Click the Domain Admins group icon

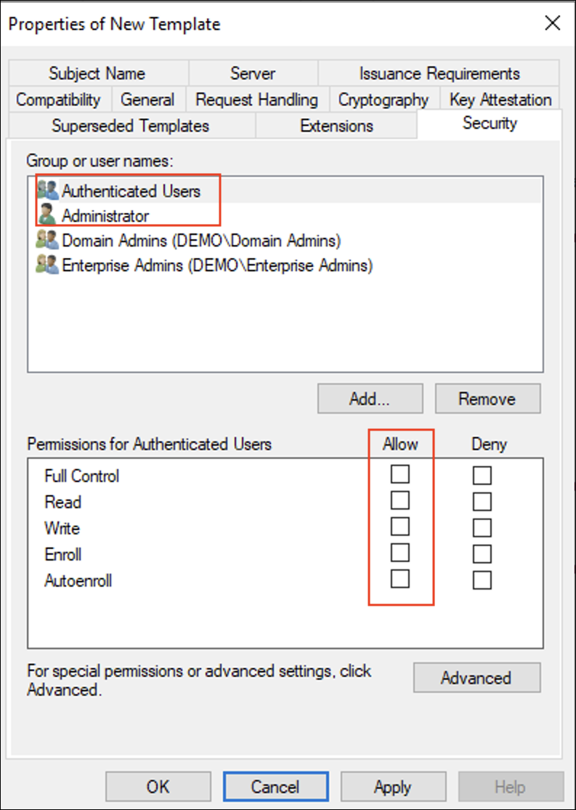[47, 240]
